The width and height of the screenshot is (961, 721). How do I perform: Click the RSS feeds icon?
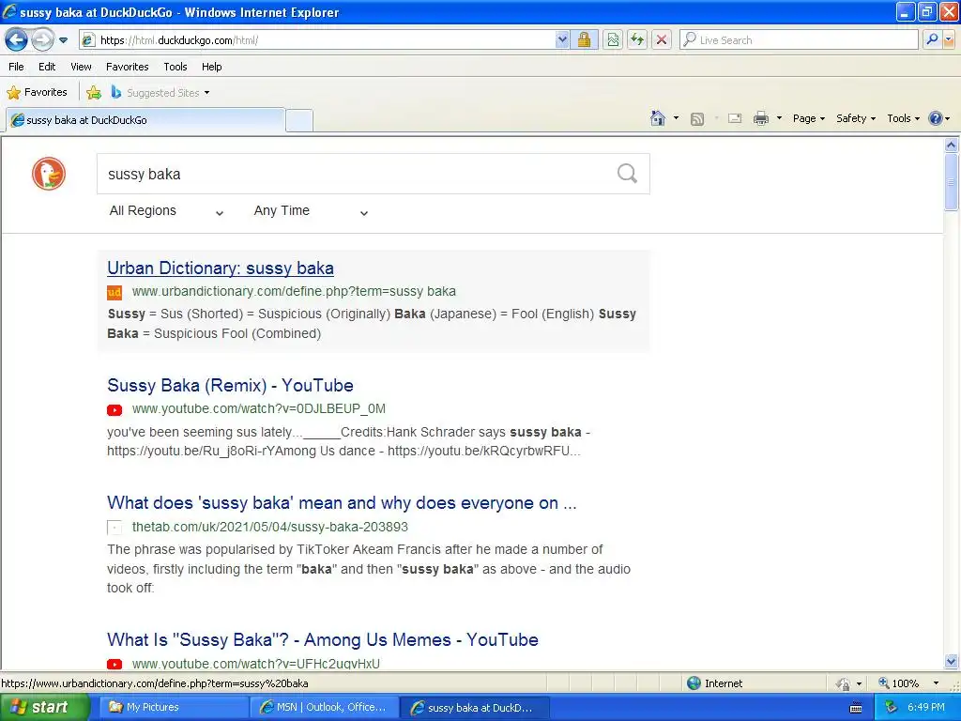[x=697, y=119]
